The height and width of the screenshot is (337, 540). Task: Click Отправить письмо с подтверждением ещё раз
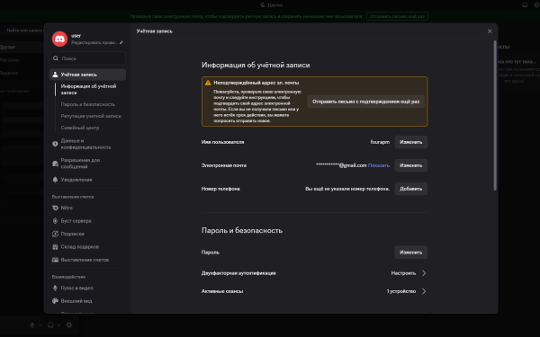coord(365,102)
